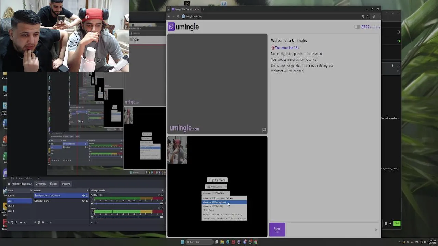Open the Chrome three-dot menu

coord(378,16)
